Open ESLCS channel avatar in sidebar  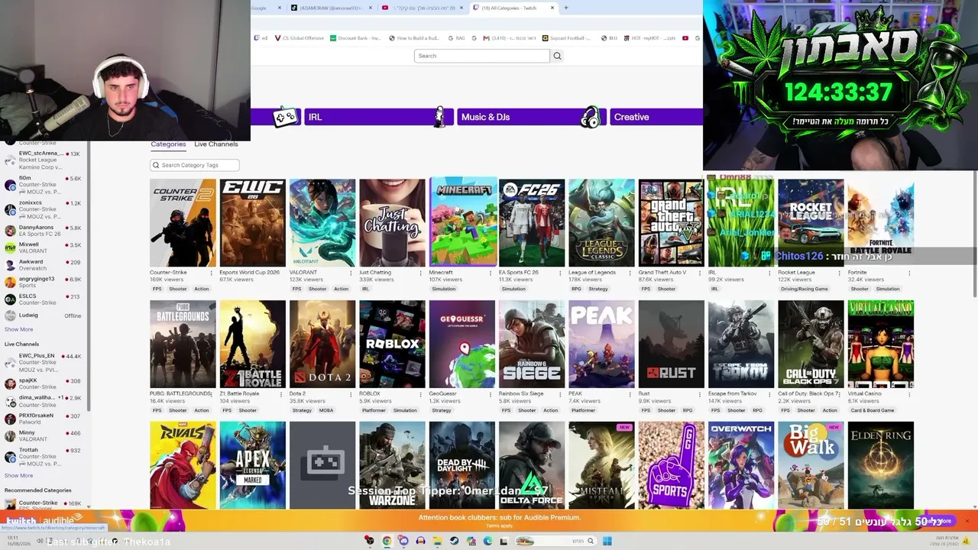[x=10, y=299]
